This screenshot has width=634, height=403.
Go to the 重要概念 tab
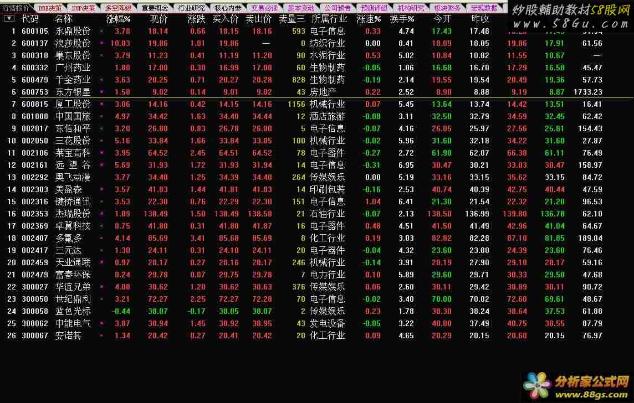(x=155, y=8)
